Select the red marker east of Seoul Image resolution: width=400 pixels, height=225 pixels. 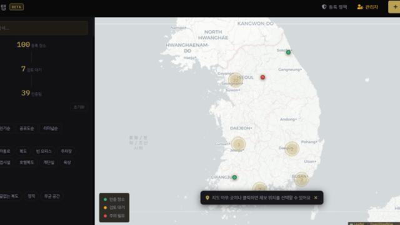[262, 77]
